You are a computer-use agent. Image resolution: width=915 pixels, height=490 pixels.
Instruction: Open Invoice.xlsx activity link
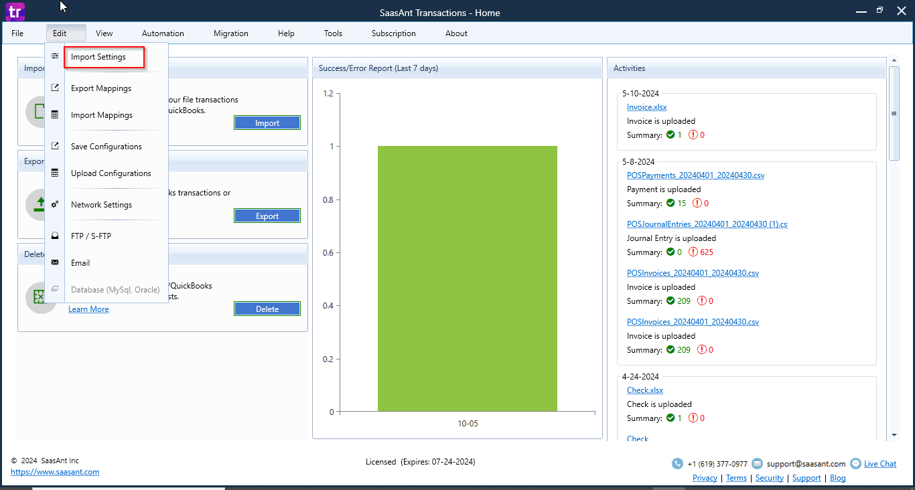pyautogui.click(x=646, y=107)
